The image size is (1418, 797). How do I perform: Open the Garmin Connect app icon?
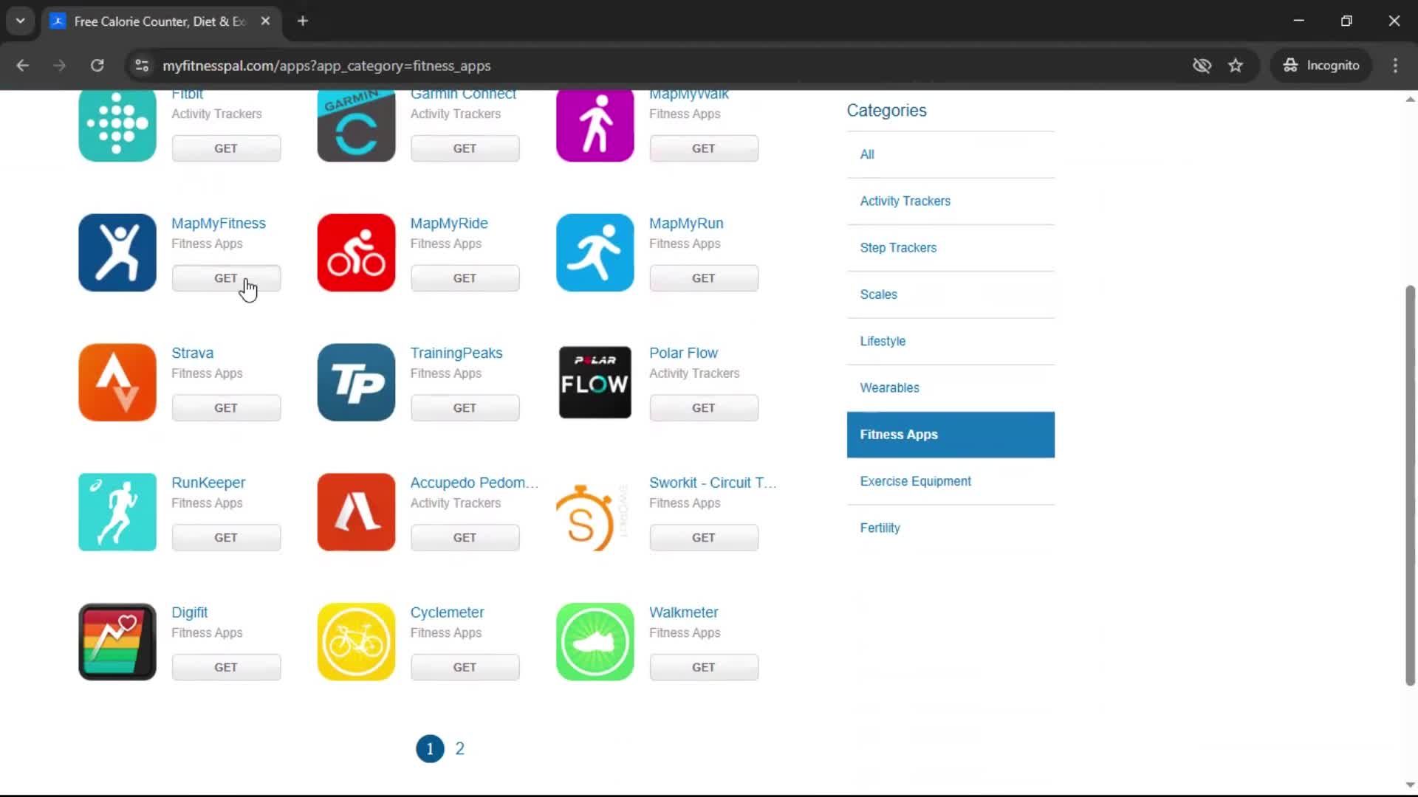[356, 126]
